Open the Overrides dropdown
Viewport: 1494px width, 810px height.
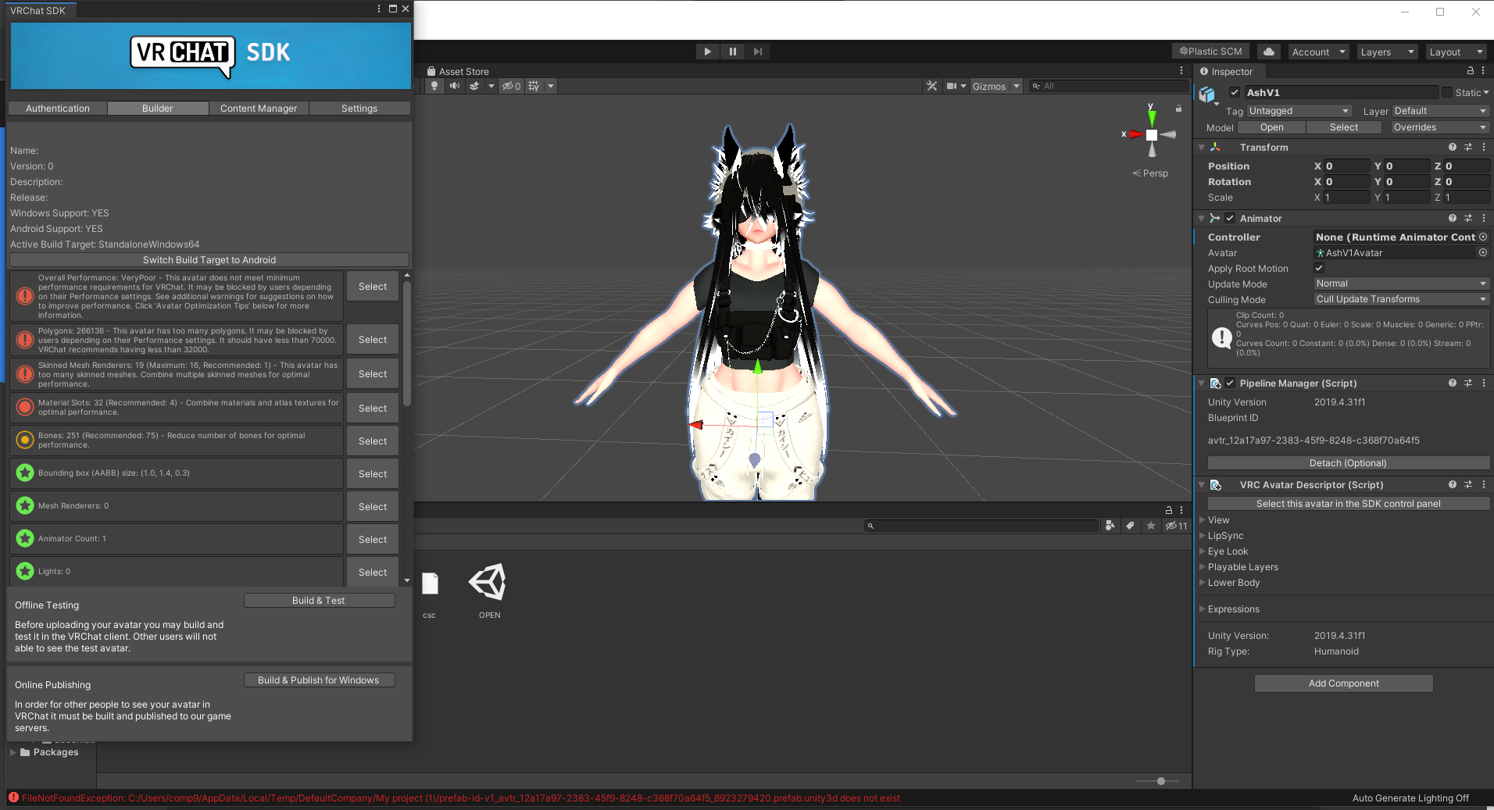tap(1439, 127)
